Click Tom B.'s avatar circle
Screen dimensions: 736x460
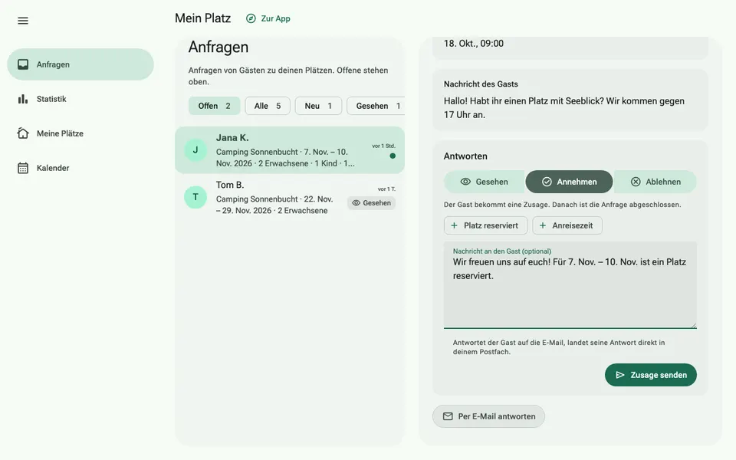pos(195,197)
